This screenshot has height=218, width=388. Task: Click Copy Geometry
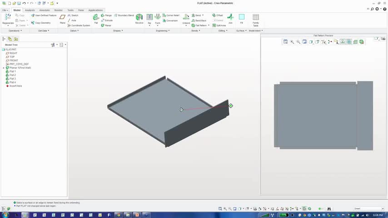click(41, 23)
